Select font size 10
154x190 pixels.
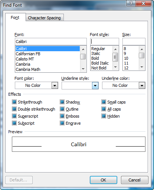click(131, 58)
